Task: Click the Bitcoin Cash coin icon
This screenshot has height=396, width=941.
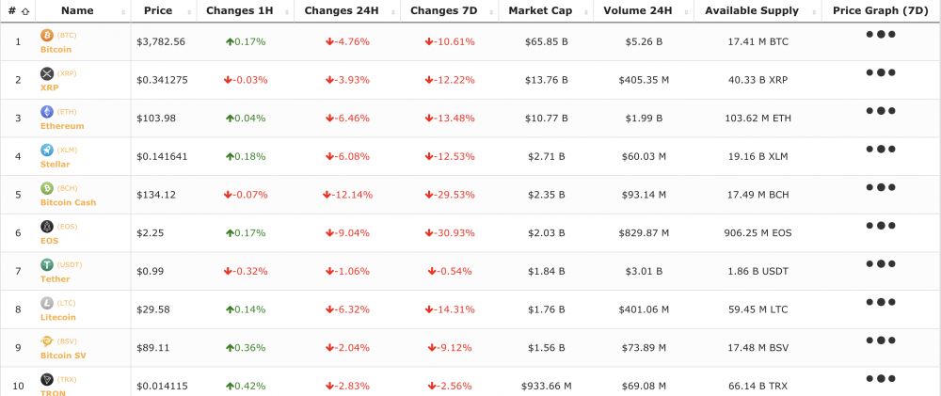Action: [x=47, y=188]
